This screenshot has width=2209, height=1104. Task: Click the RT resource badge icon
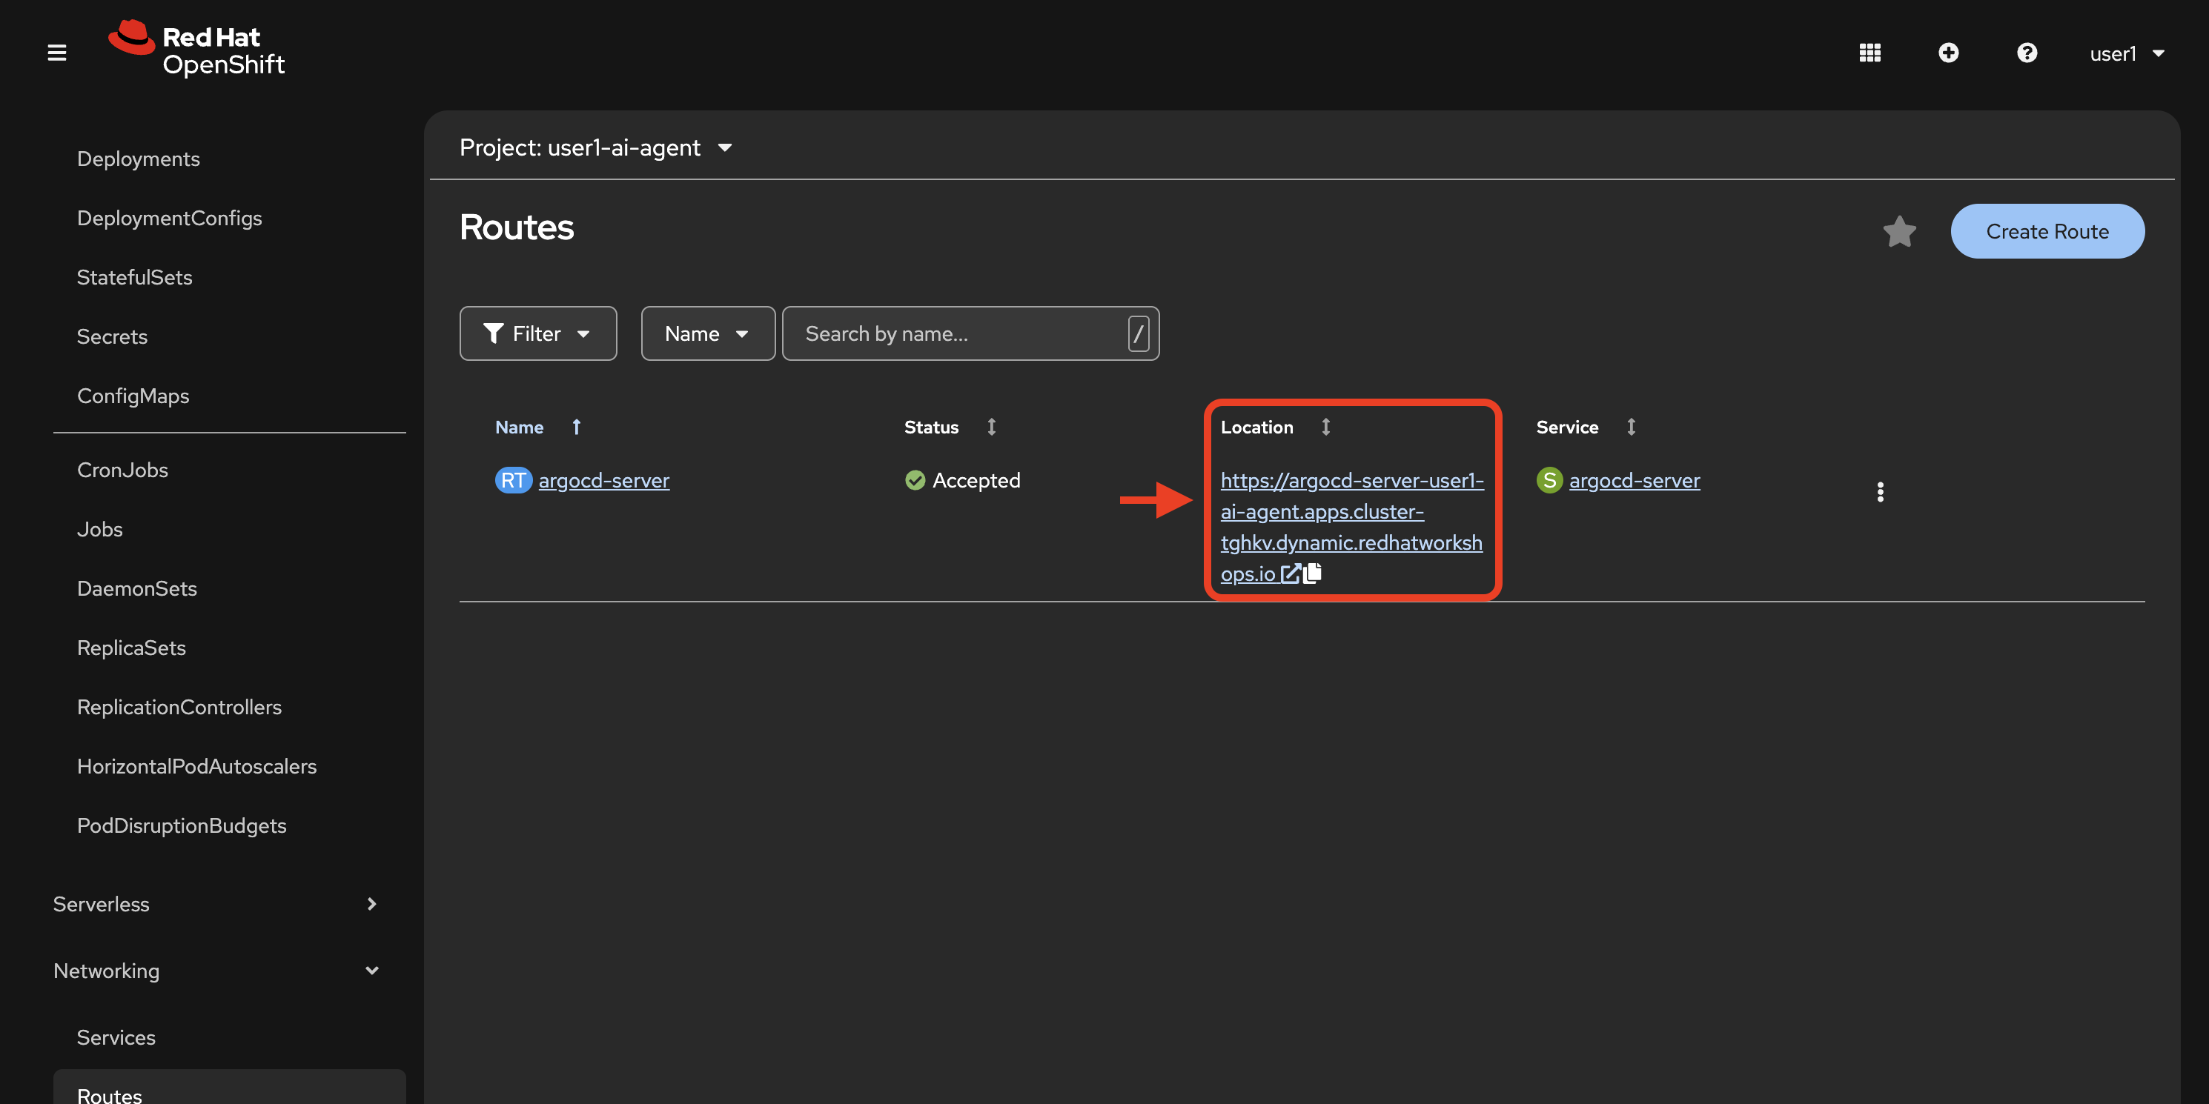click(x=513, y=480)
